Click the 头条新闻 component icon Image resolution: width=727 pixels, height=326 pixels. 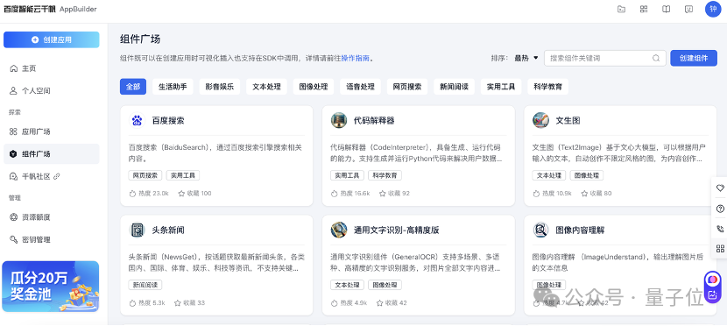tap(137, 230)
